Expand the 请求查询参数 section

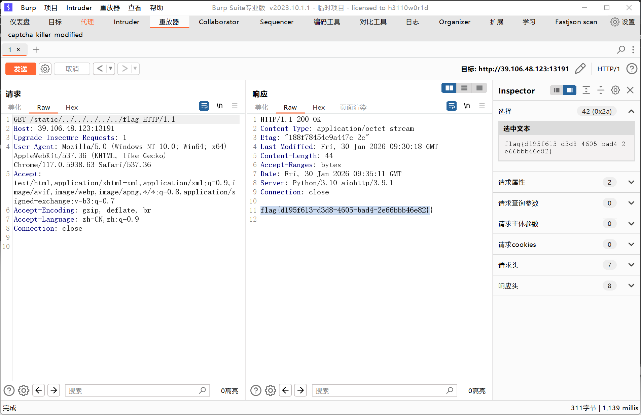(631, 203)
